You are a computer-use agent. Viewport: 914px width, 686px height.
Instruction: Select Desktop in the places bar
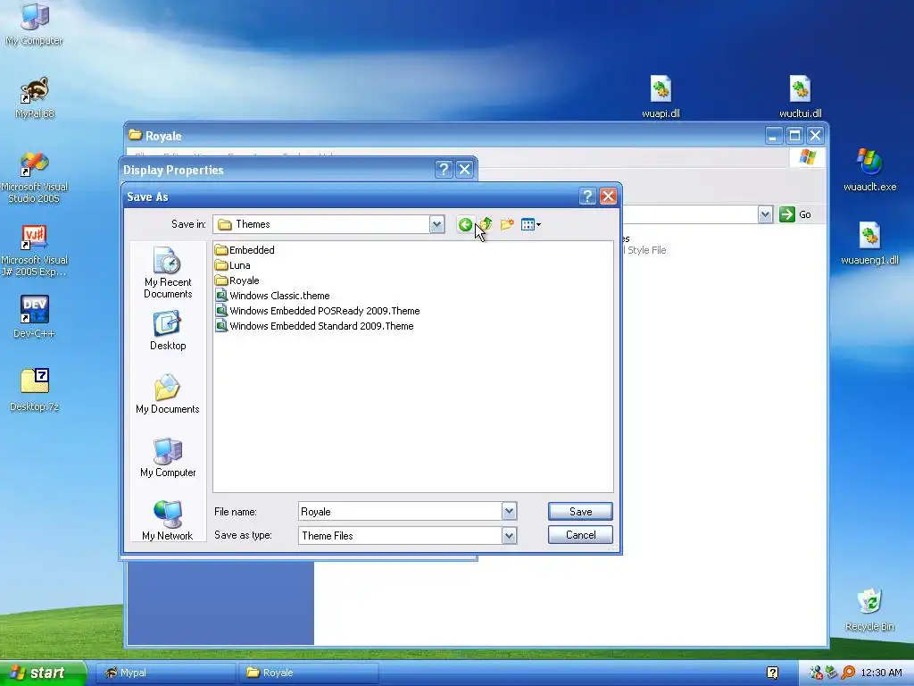[168, 330]
